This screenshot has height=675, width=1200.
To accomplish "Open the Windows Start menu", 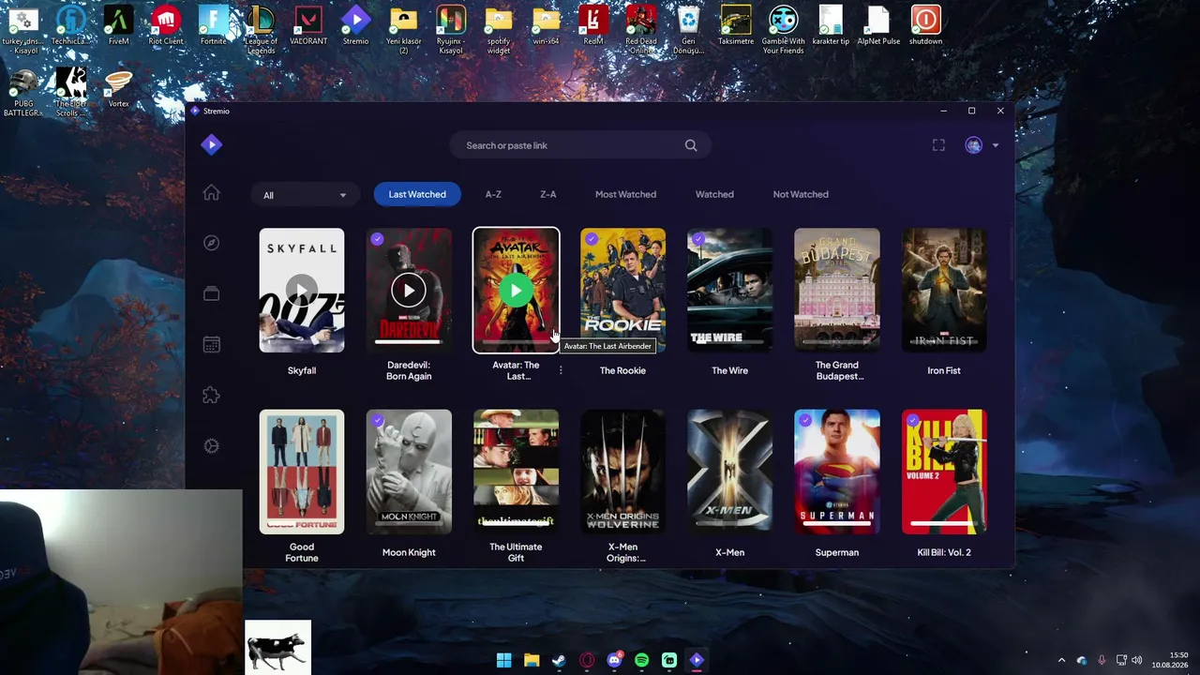I will pos(503,660).
